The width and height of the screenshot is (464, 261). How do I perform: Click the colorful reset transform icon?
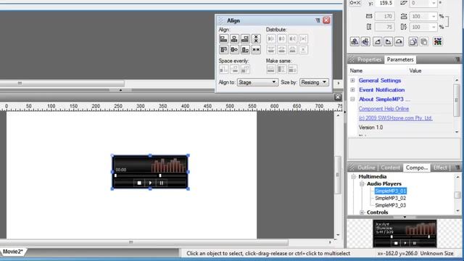click(438, 41)
